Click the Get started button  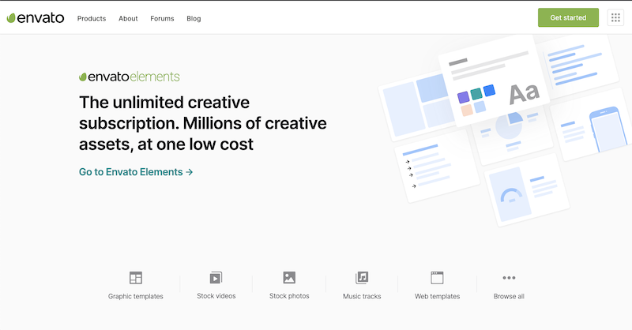point(568,17)
